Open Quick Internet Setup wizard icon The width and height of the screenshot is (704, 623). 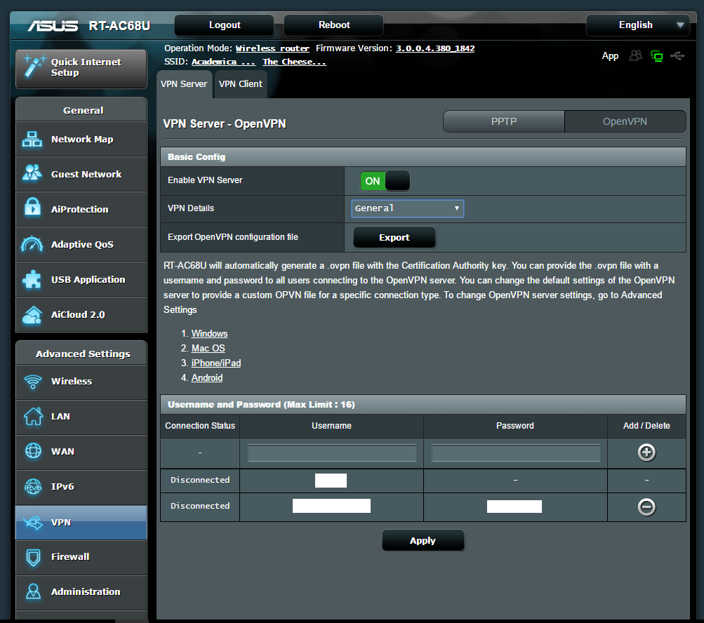point(34,67)
